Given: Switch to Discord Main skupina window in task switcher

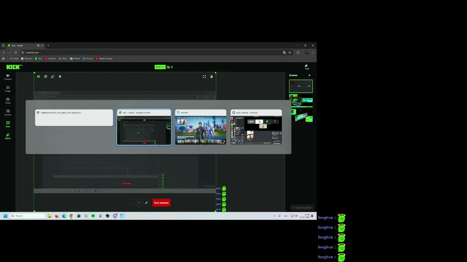Looking at the screenshot, I should [256, 127].
